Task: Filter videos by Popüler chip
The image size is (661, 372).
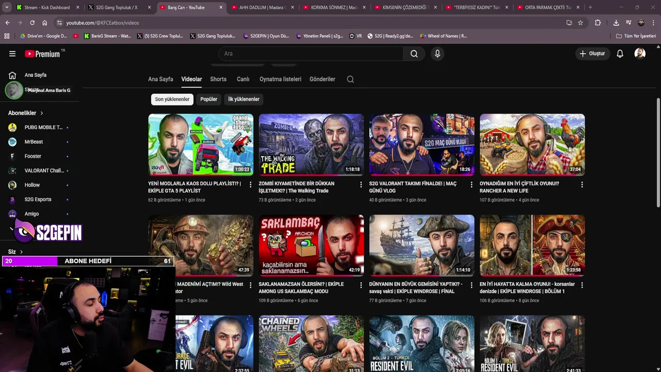Action: click(209, 99)
